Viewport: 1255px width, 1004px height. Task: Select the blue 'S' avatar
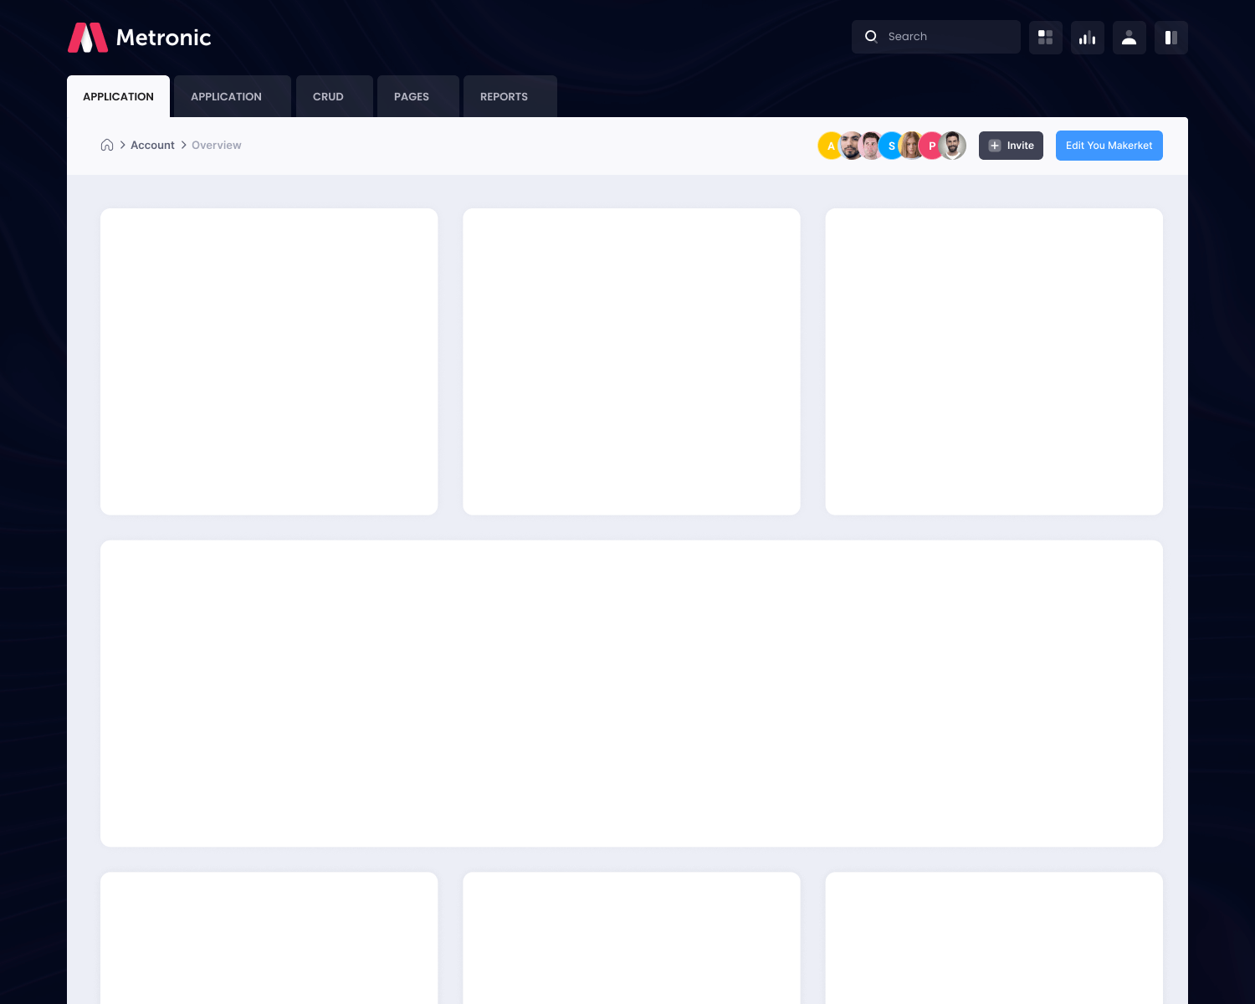(891, 146)
